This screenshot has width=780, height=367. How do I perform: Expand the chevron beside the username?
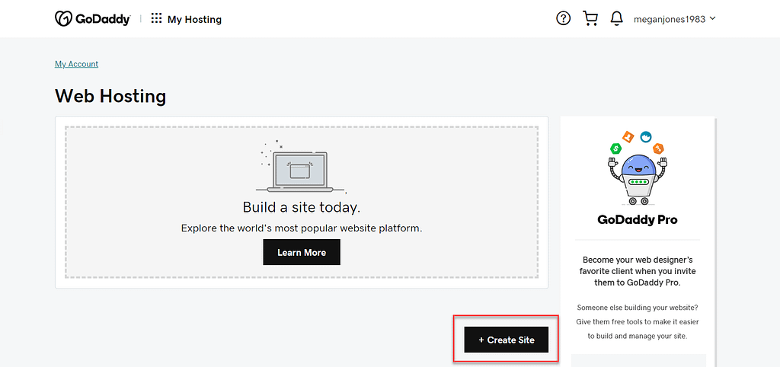tap(713, 18)
